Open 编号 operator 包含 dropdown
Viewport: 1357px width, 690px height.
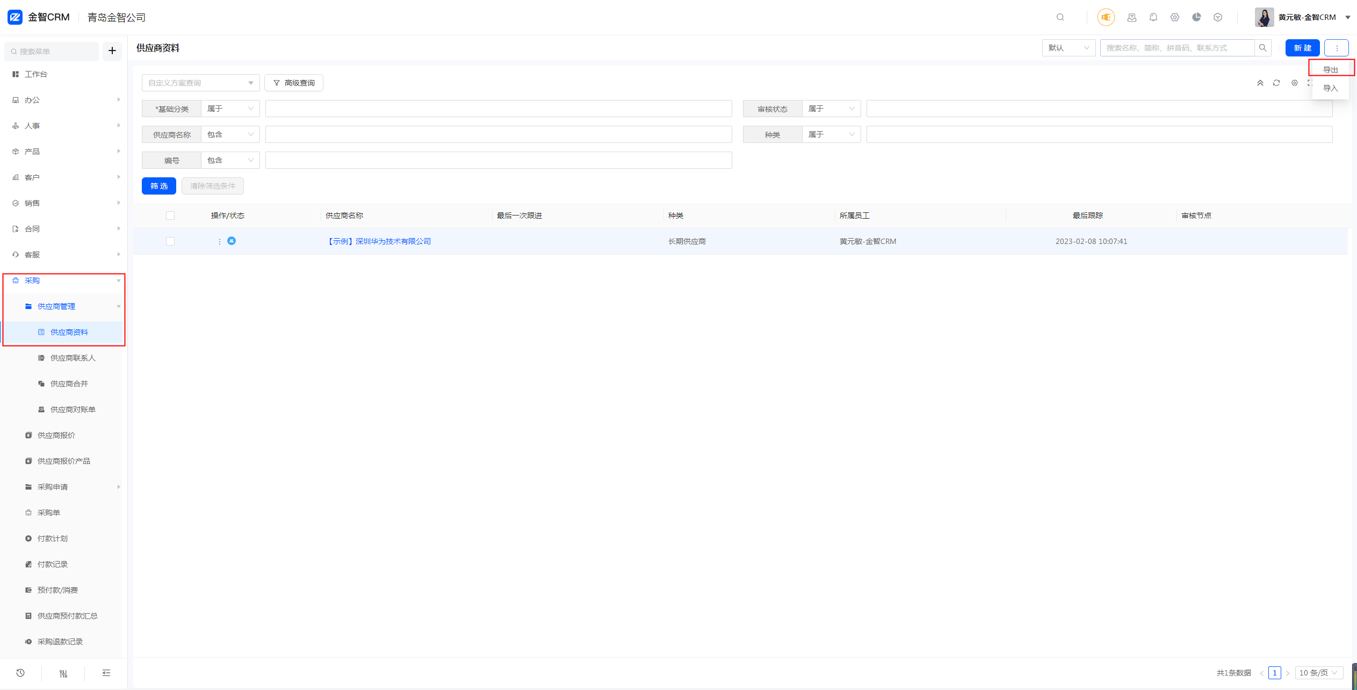(x=230, y=160)
